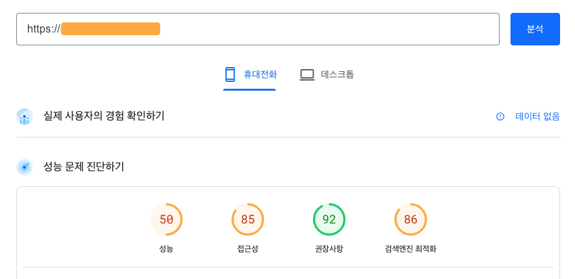The width and height of the screenshot is (575, 279).
Task: Click the 성능 문제 진단하기 heading
Action: tap(84, 167)
